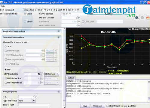Click the Restore defaults icon
150x108 pixels.
point(148,18)
